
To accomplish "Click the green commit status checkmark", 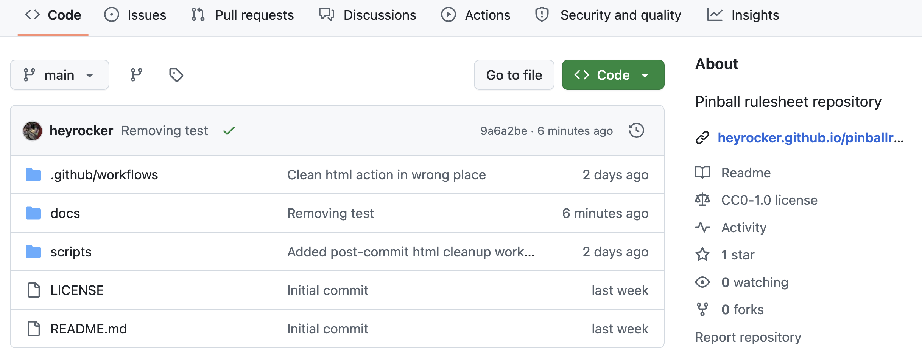I will coord(229,131).
